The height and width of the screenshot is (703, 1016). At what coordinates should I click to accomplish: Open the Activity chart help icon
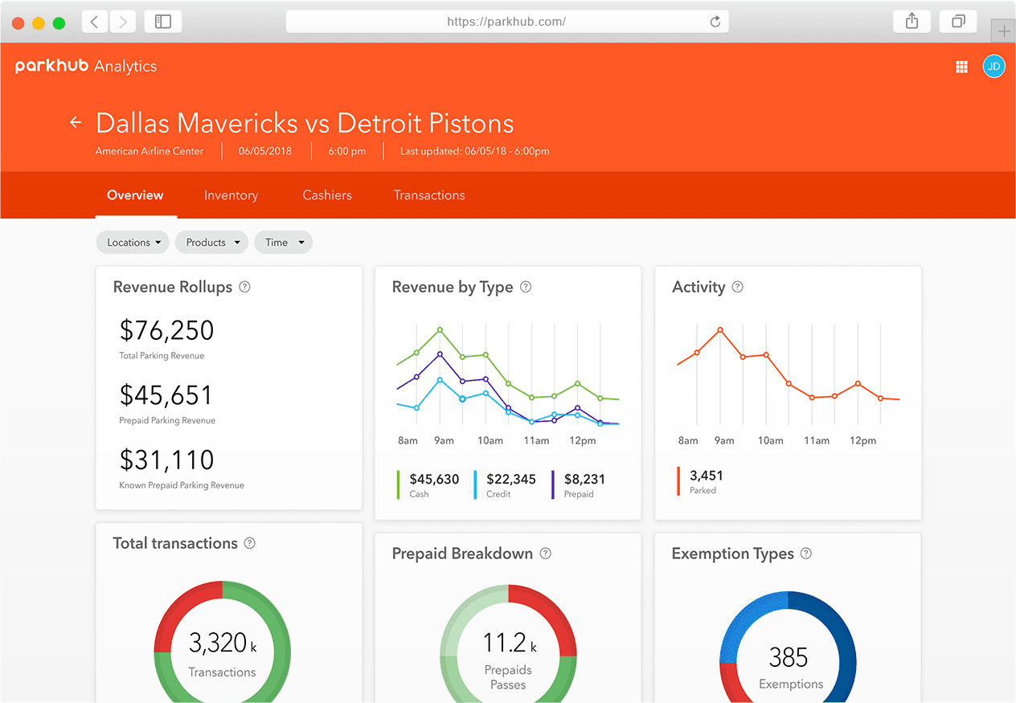[739, 286]
